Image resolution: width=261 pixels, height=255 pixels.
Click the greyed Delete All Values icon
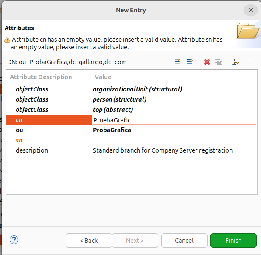coord(218,62)
